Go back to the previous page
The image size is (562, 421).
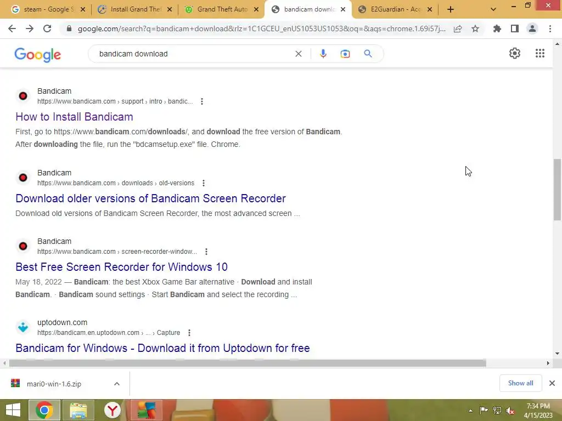click(12, 29)
